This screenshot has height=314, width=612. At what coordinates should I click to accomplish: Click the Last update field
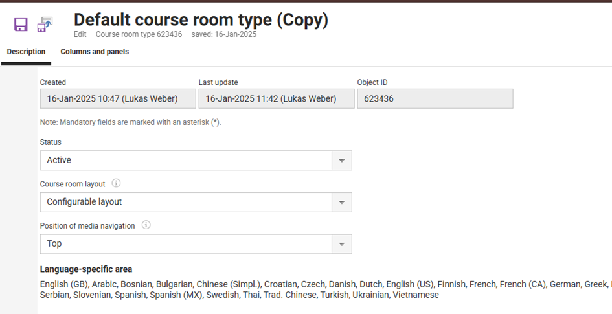coord(276,99)
